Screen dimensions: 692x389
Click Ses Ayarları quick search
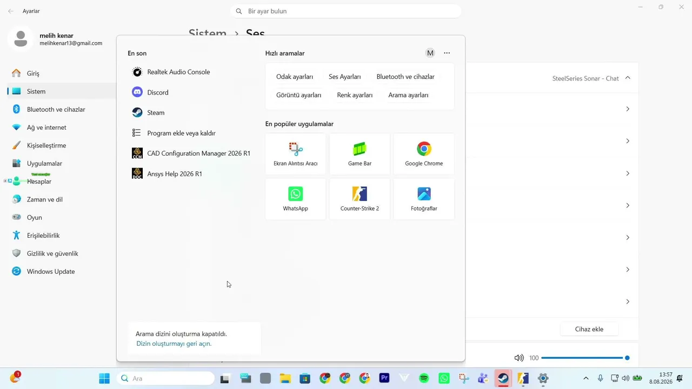[345, 77]
